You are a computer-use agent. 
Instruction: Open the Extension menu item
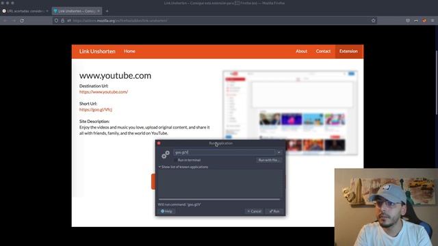point(348,51)
